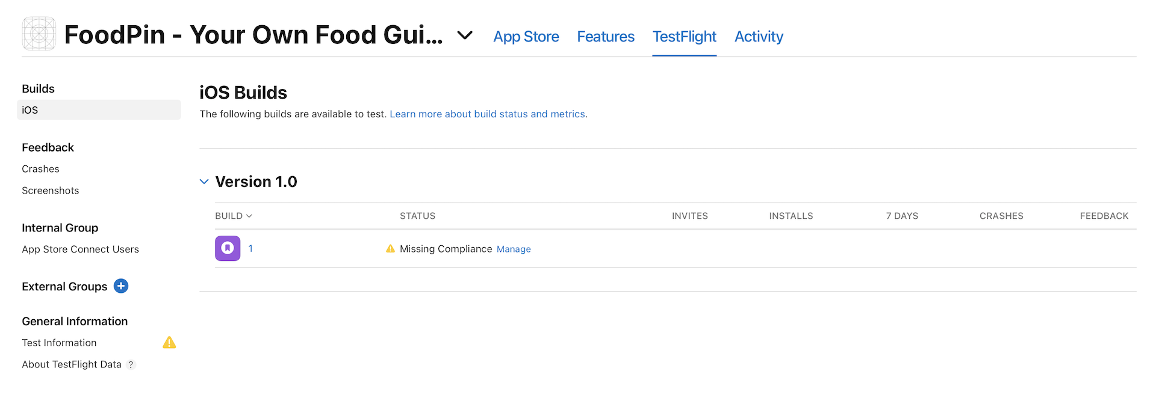The height and width of the screenshot is (401, 1156).
Task: Click the FoodPin app icon placeholder
Action: click(39, 34)
